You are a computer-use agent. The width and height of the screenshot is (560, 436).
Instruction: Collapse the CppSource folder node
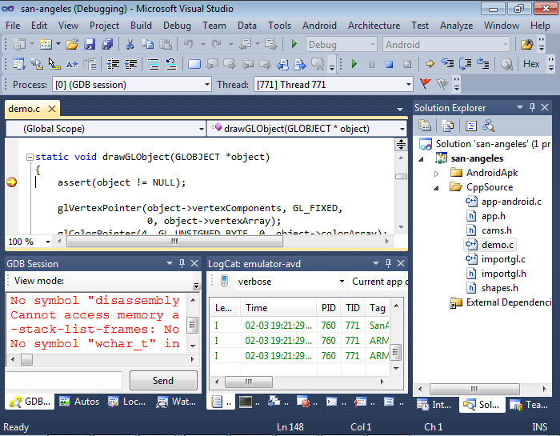pos(436,188)
